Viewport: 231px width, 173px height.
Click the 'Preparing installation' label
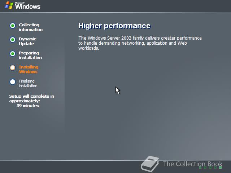30,56
